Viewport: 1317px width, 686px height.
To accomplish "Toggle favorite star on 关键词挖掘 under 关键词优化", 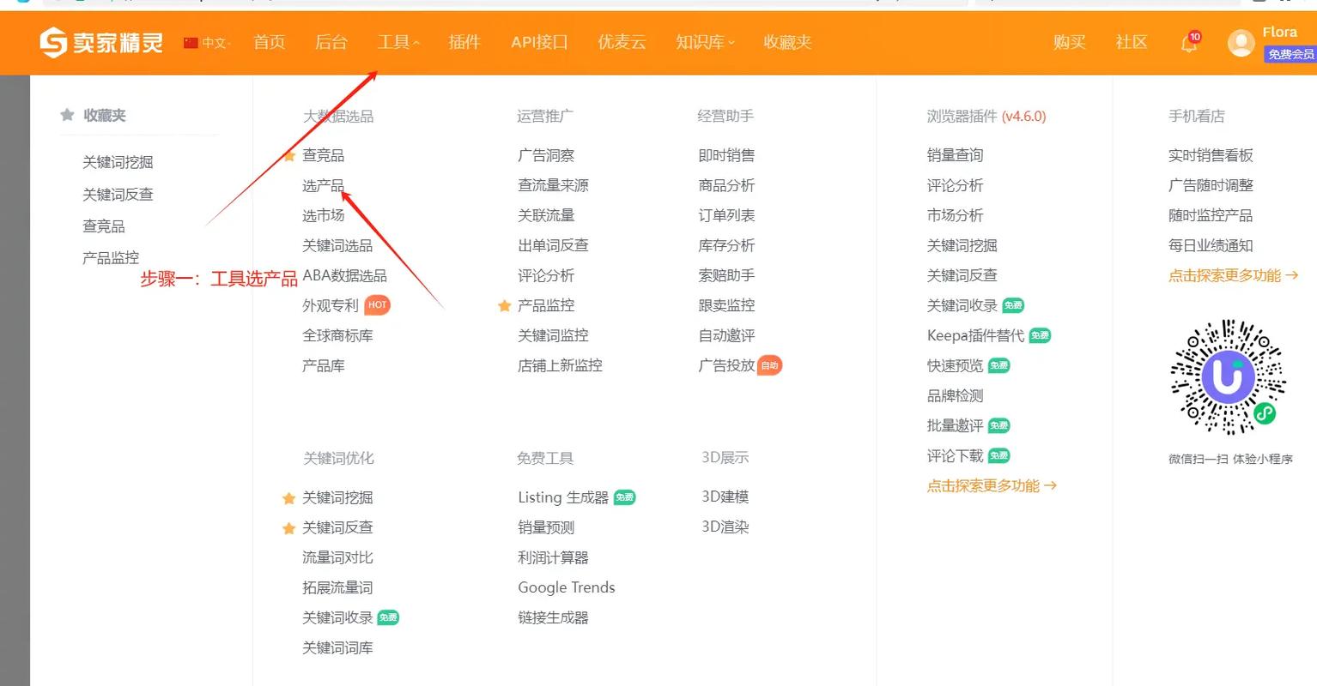I will [x=289, y=497].
